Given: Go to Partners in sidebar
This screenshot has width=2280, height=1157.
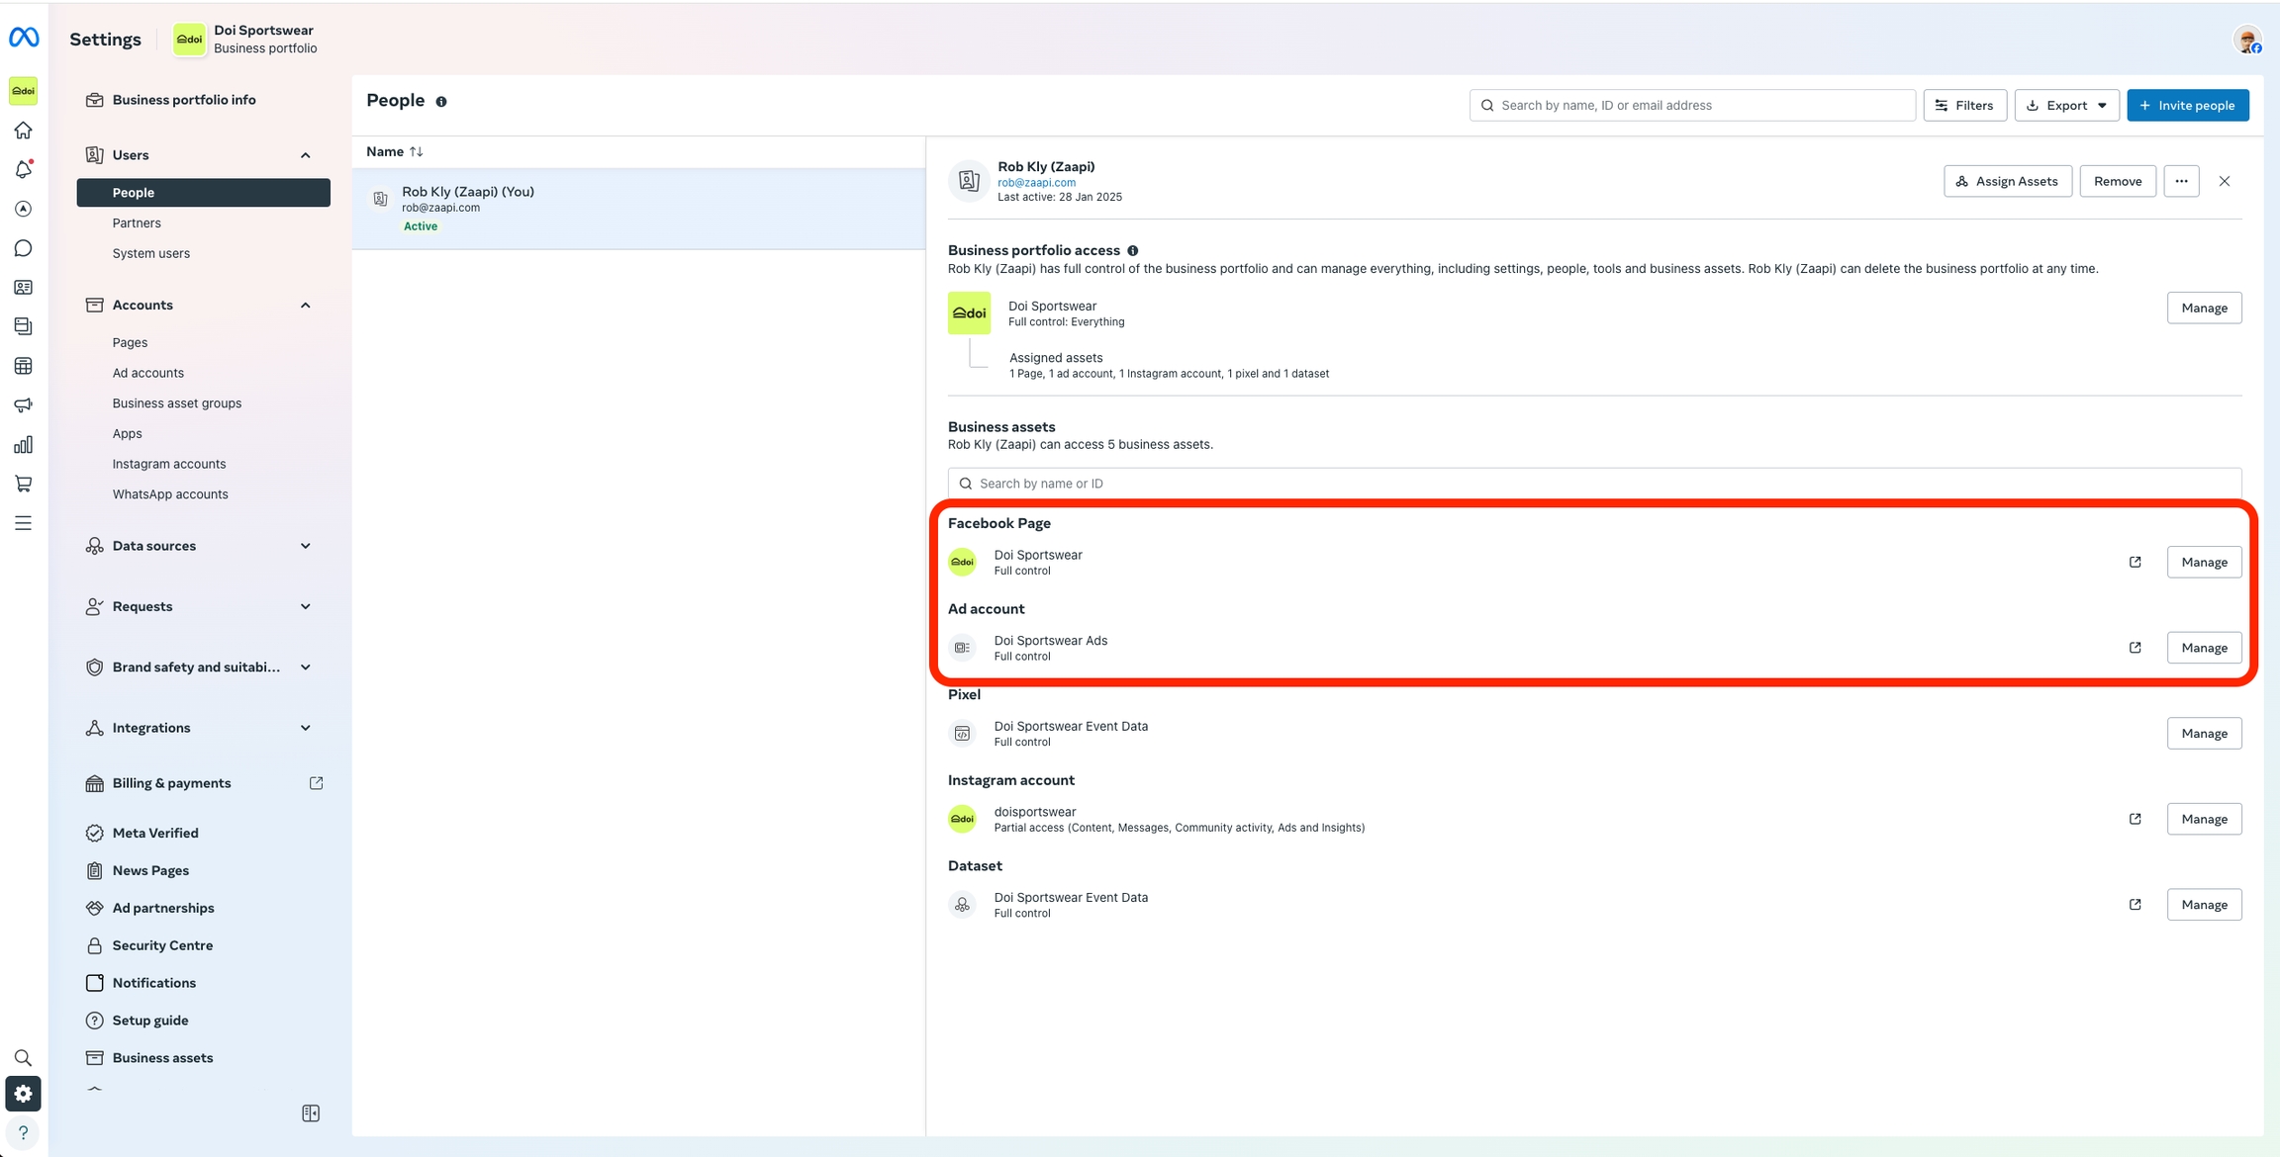Looking at the screenshot, I should tap(137, 223).
